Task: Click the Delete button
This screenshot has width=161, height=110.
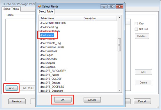Action: 143,83
